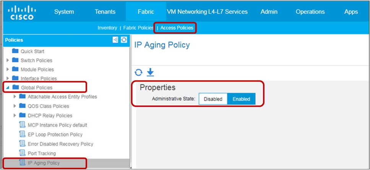
Task: Click the Quick Start folder icon
Action: click(x=15, y=51)
